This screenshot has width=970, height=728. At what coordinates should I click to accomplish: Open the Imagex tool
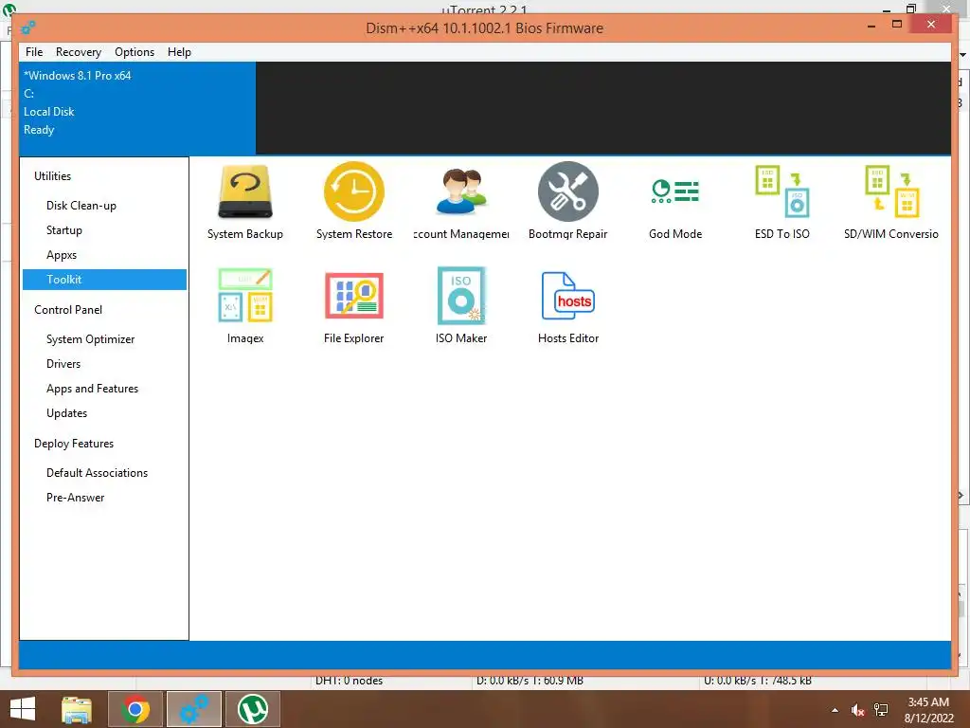coord(245,306)
